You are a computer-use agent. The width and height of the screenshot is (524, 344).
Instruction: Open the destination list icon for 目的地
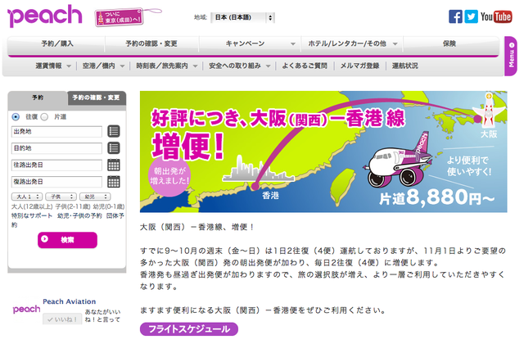114,147
